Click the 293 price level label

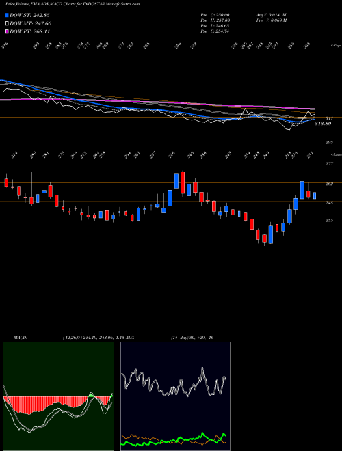[x=330, y=142]
